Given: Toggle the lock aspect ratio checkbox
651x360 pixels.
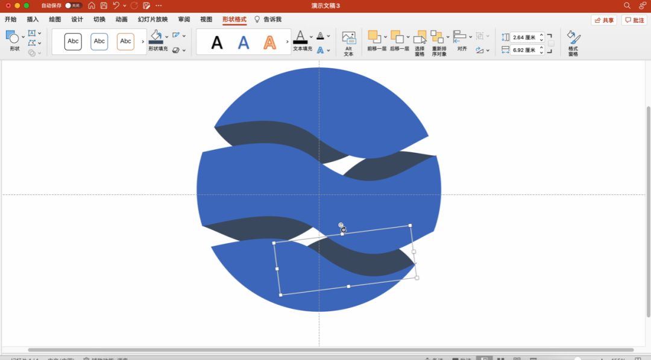Looking at the screenshot, I should (x=551, y=43).
